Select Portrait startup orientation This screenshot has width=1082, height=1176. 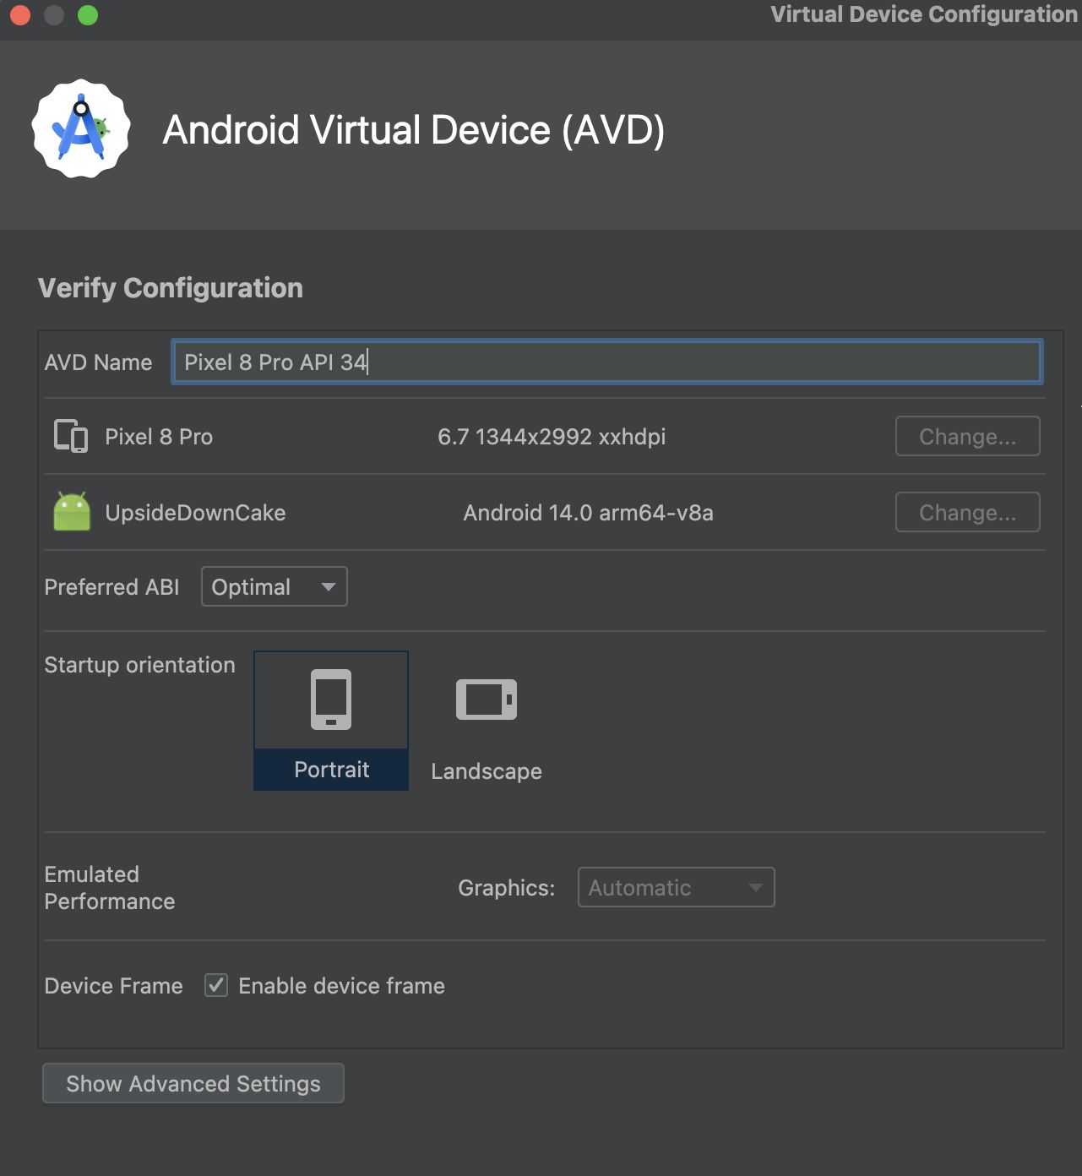coord(331,720)
